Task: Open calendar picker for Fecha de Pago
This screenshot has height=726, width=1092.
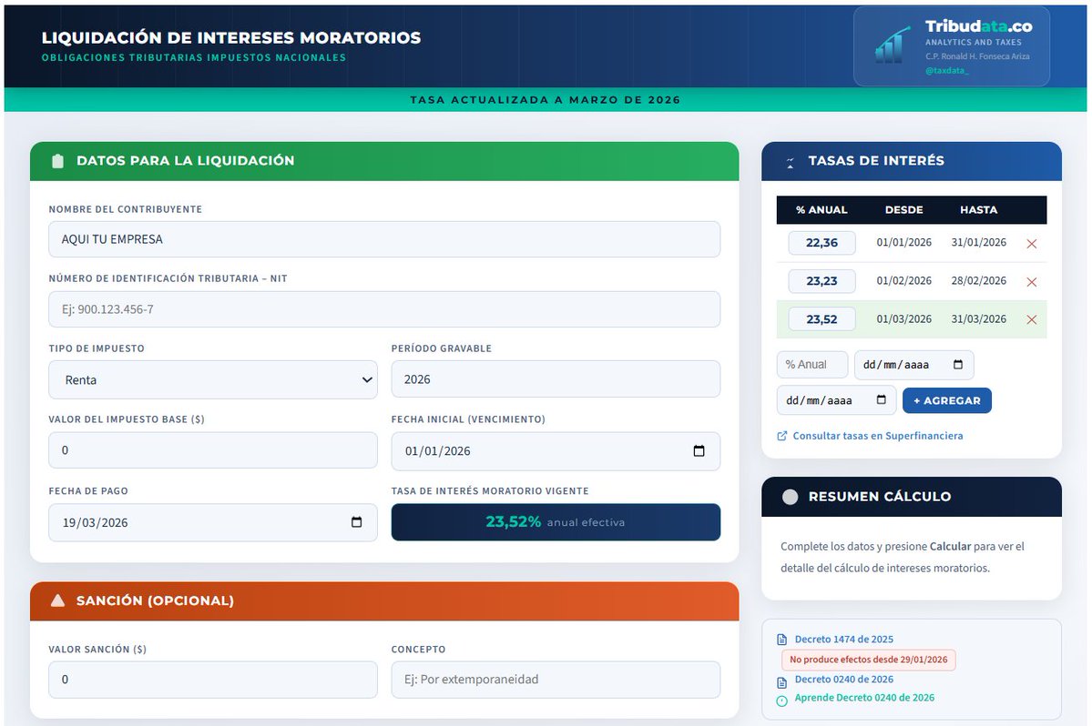Action: (356, 522)
